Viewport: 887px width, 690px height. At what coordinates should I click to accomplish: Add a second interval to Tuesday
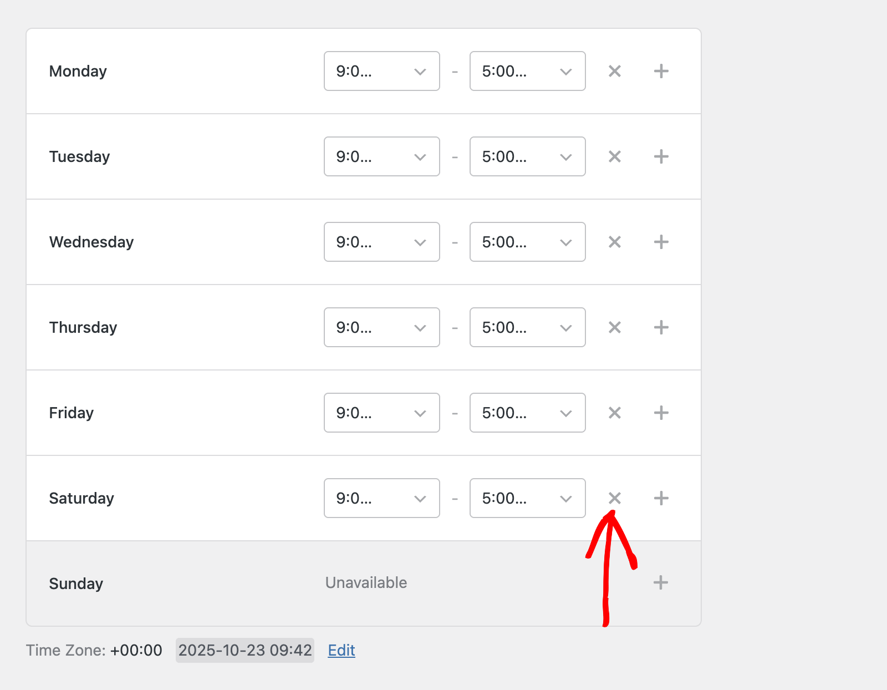pyautogui.click(x=660, y=156)
